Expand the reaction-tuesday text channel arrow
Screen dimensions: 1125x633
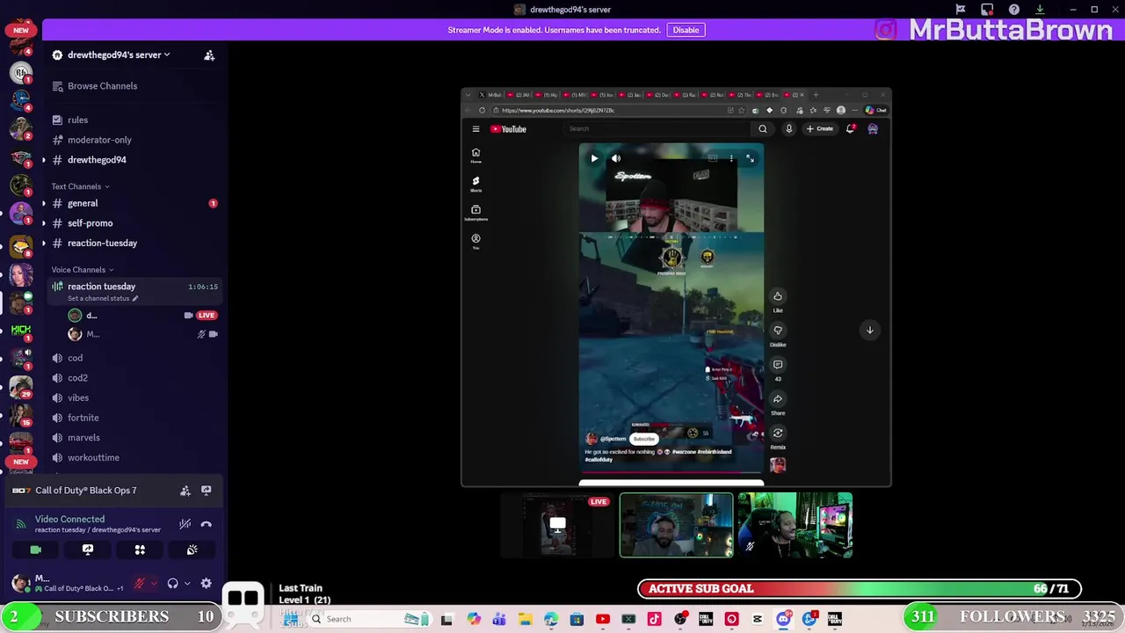(x=44, y=244)
